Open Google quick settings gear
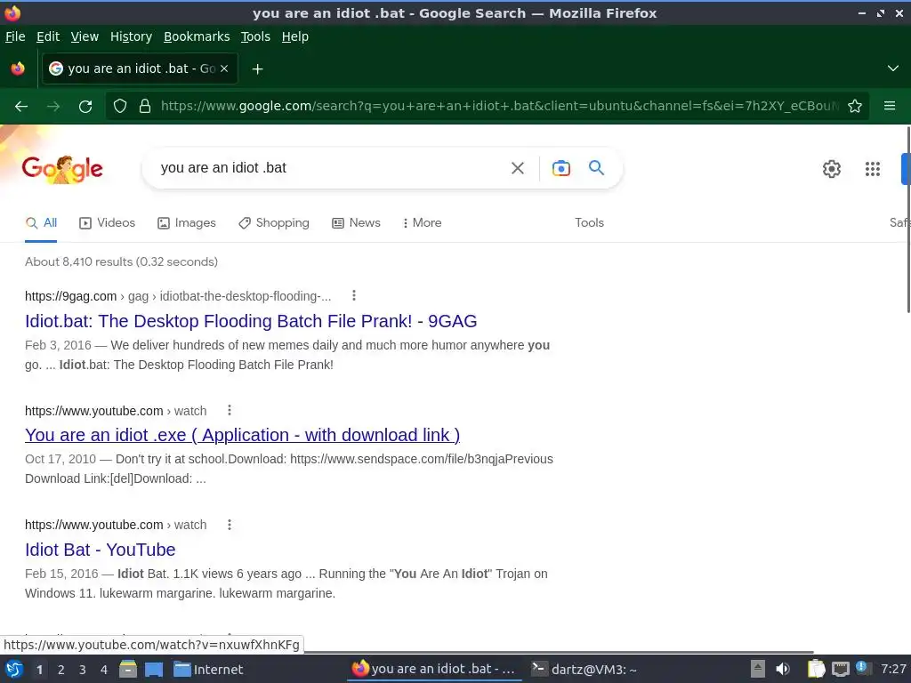The height and width of the screenshot is (683, 911). click(832, 168)
